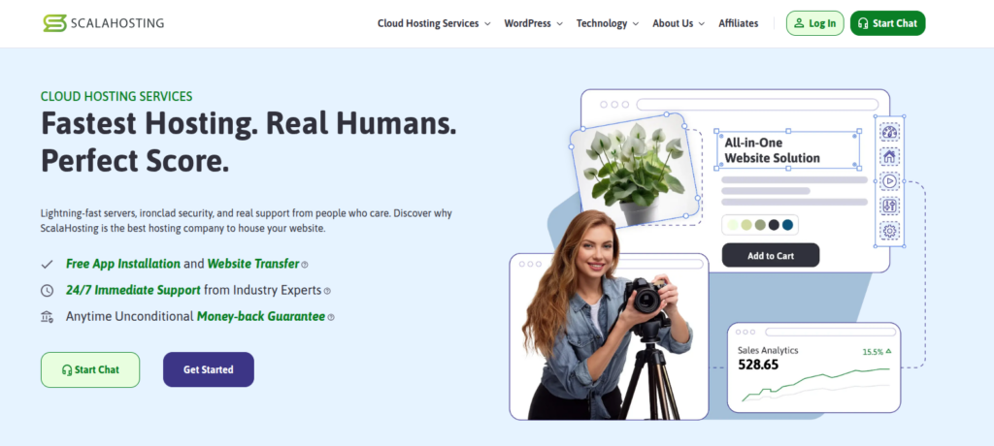Click the Log In button
The width and height of the screenshot is (994, 446).
click(x=814, y=23)
